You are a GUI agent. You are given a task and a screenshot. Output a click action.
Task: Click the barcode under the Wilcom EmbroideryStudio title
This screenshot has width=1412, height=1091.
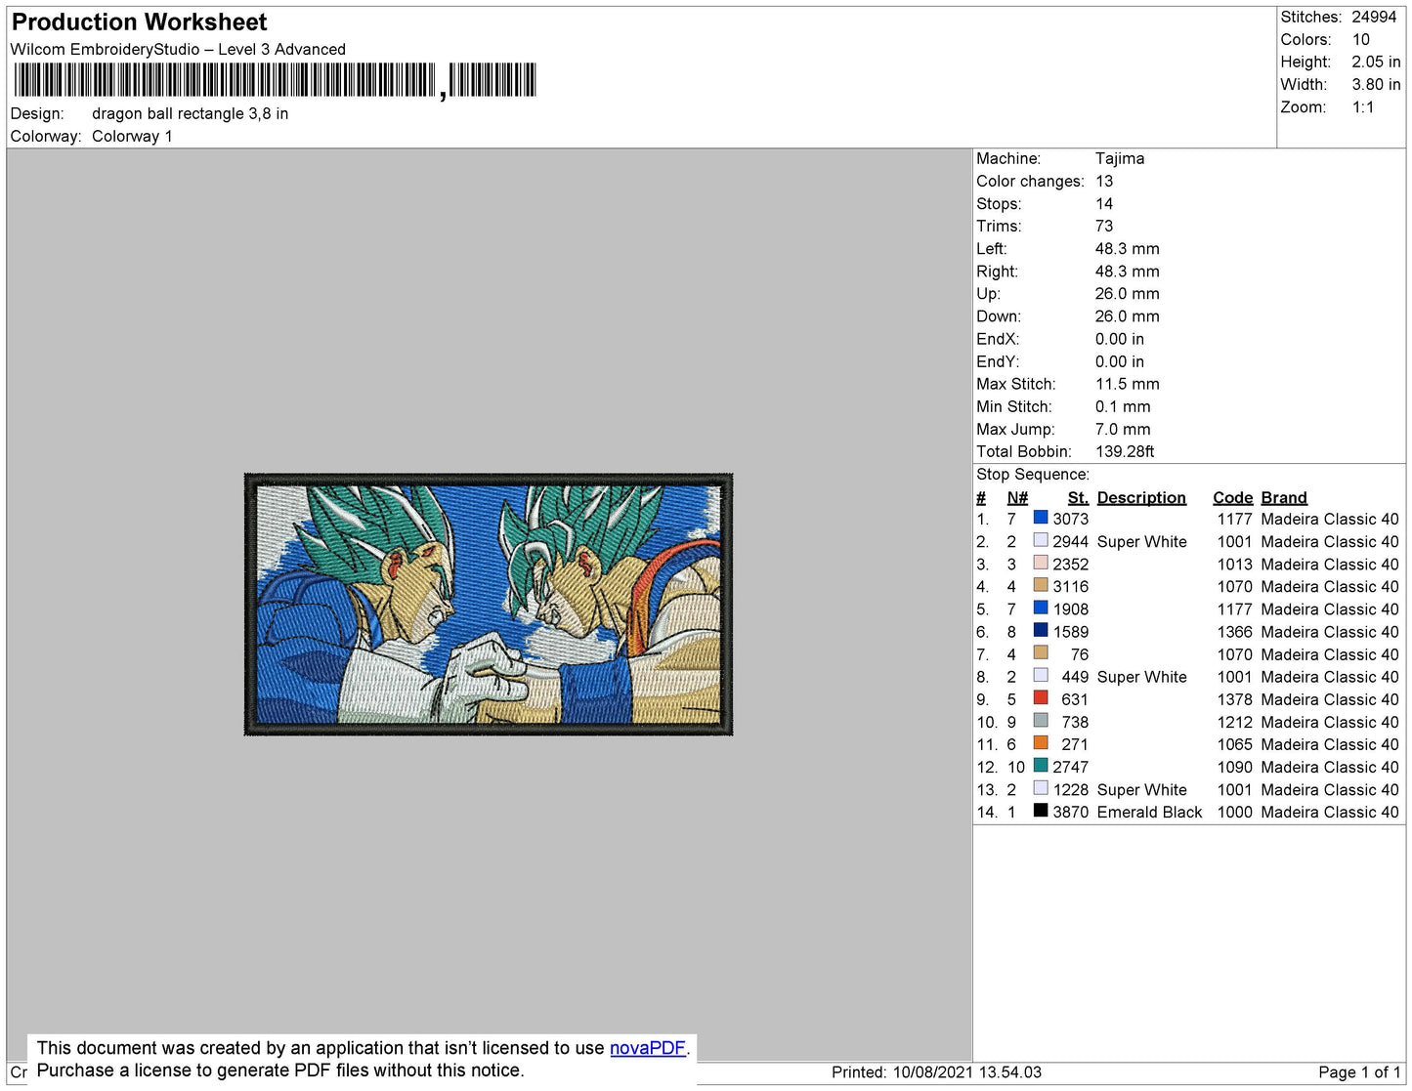click(x=275, y=81)
